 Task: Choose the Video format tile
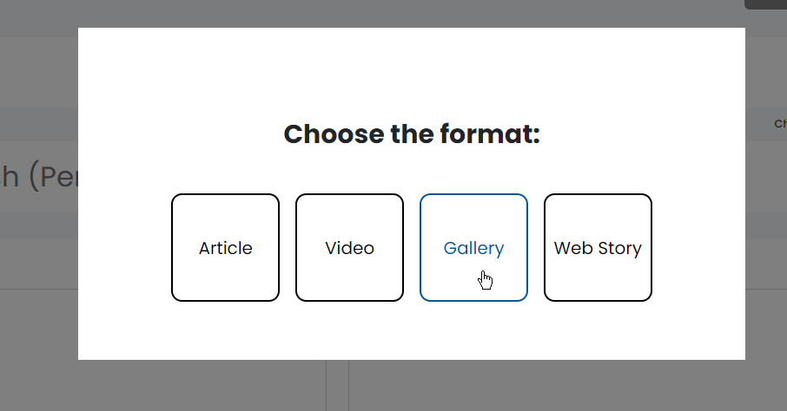[x=349, y=248]
